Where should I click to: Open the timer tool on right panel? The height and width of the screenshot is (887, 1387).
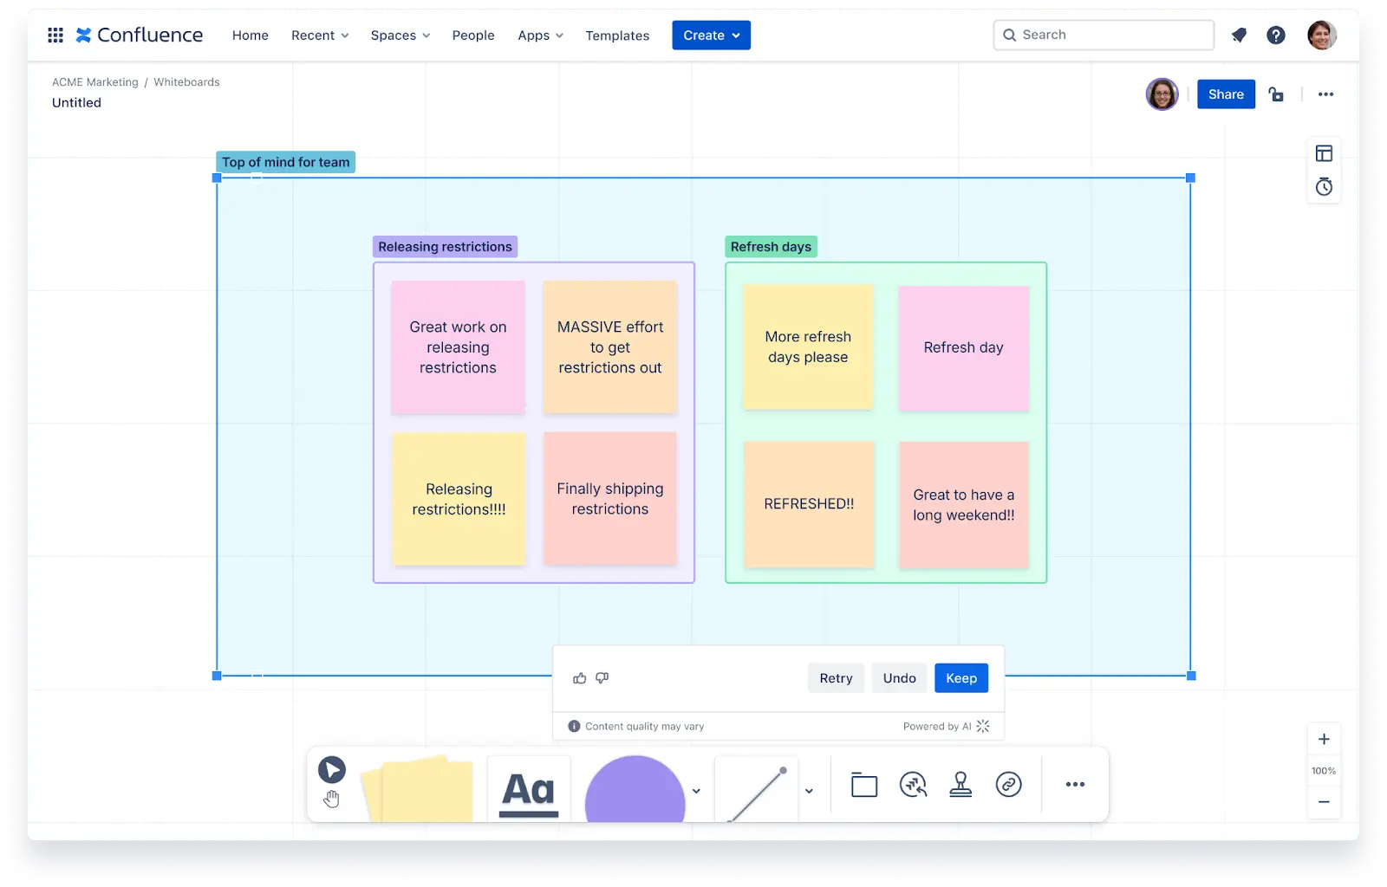(x=1324, y=187)
